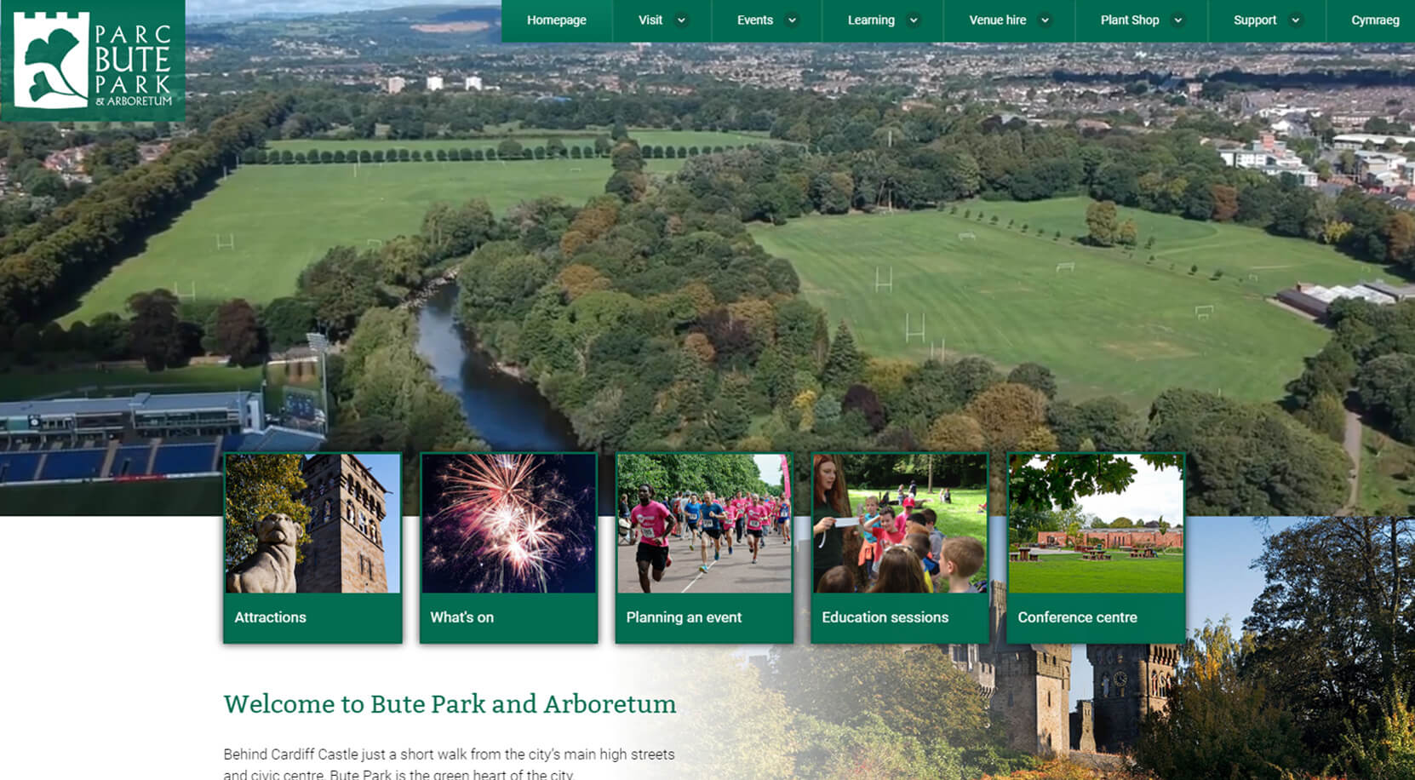Expand the Events dropdown chevron
The image size is (1415, 780).
click(x=793, y=20)
